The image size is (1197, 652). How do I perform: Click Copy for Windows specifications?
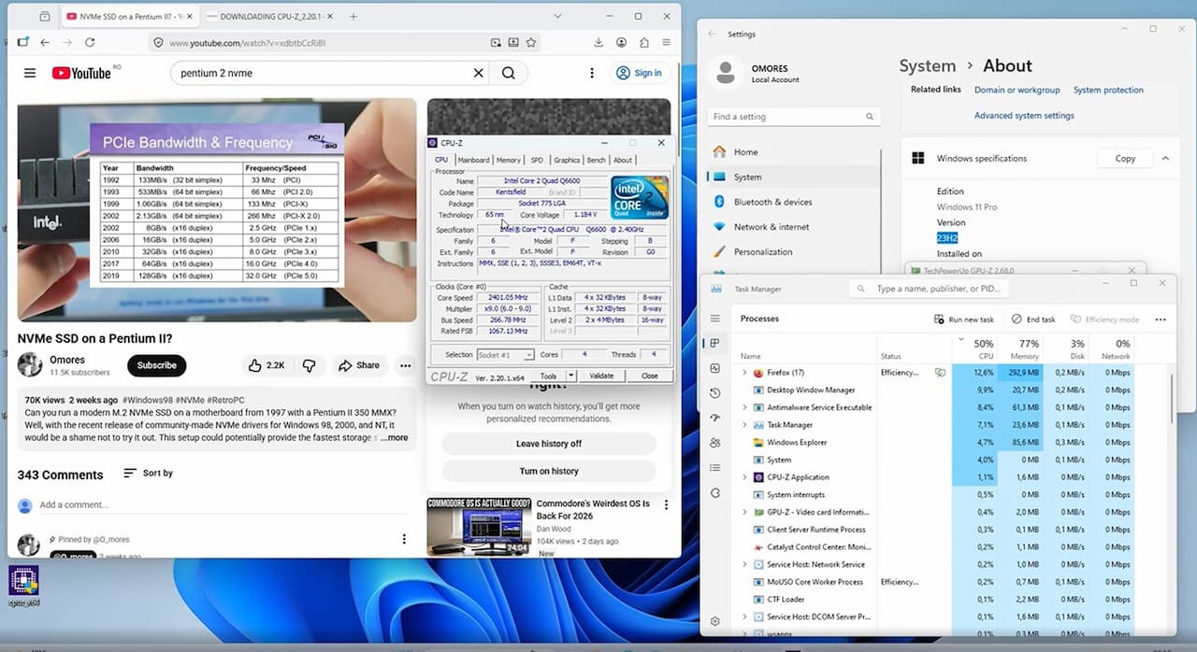click(x=1125, y=159)
